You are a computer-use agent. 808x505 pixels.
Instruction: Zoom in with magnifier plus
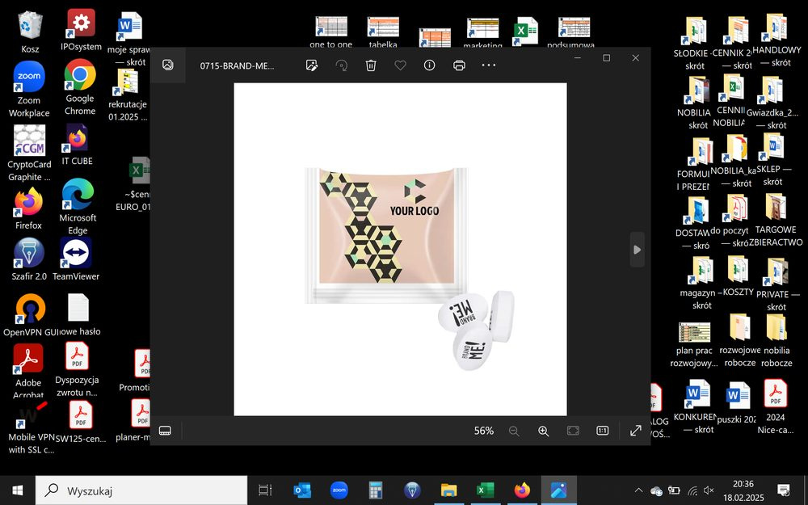pyautogui.click(x=543, y=431)
